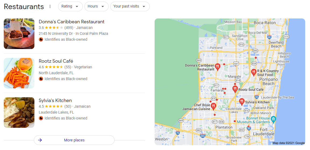Click Lighthouse Point label on the map

281,63
